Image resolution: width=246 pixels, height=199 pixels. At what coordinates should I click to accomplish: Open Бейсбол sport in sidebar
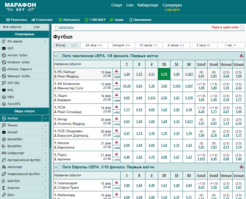coord(21,181)
